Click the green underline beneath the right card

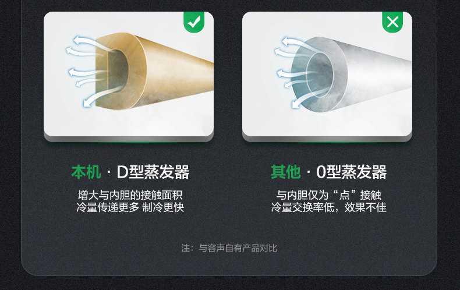point(327,142)
